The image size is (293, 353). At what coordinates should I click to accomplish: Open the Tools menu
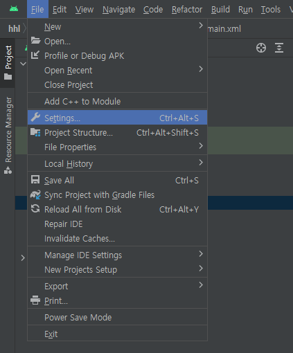[271, 10]
